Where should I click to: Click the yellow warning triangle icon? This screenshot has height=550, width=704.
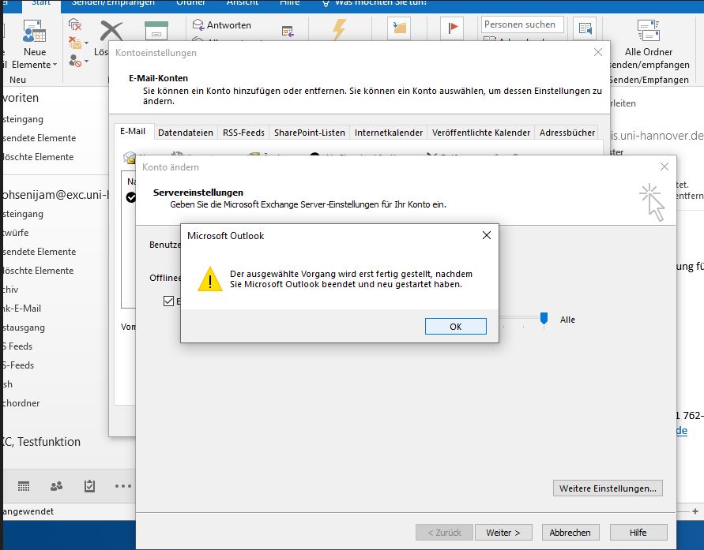(209, 279)
